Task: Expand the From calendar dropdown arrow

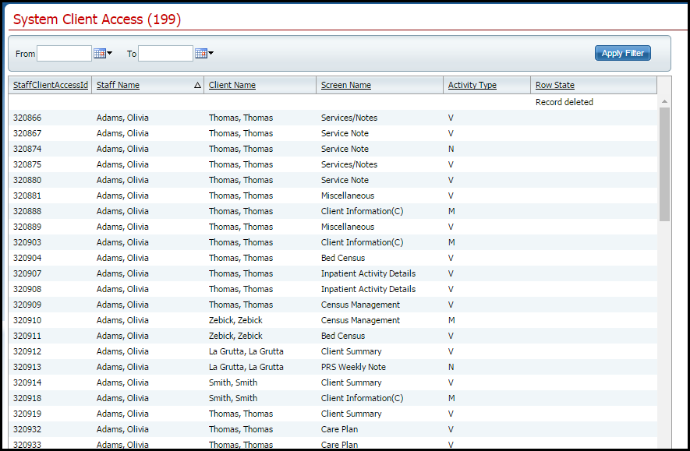Action: (x=110, y=54)
